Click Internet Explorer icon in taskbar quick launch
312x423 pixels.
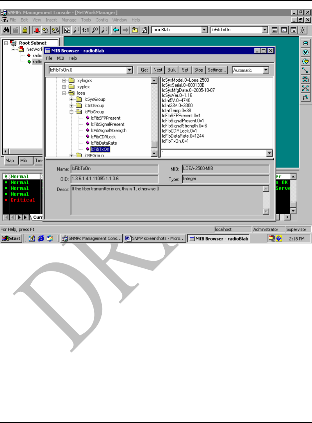click(41, 238)
